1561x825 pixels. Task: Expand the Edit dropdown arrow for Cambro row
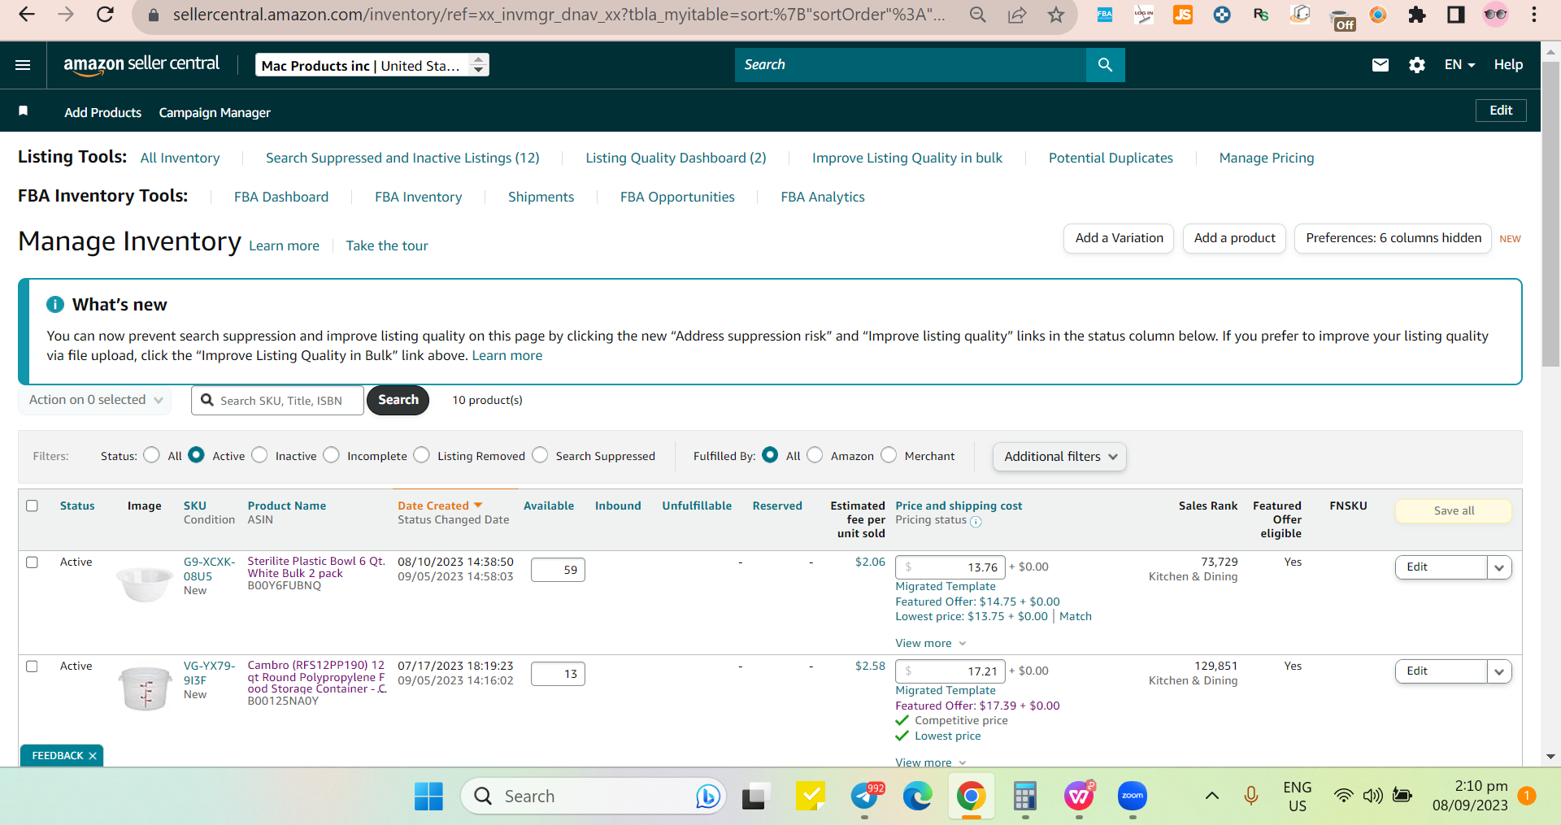1499,671
